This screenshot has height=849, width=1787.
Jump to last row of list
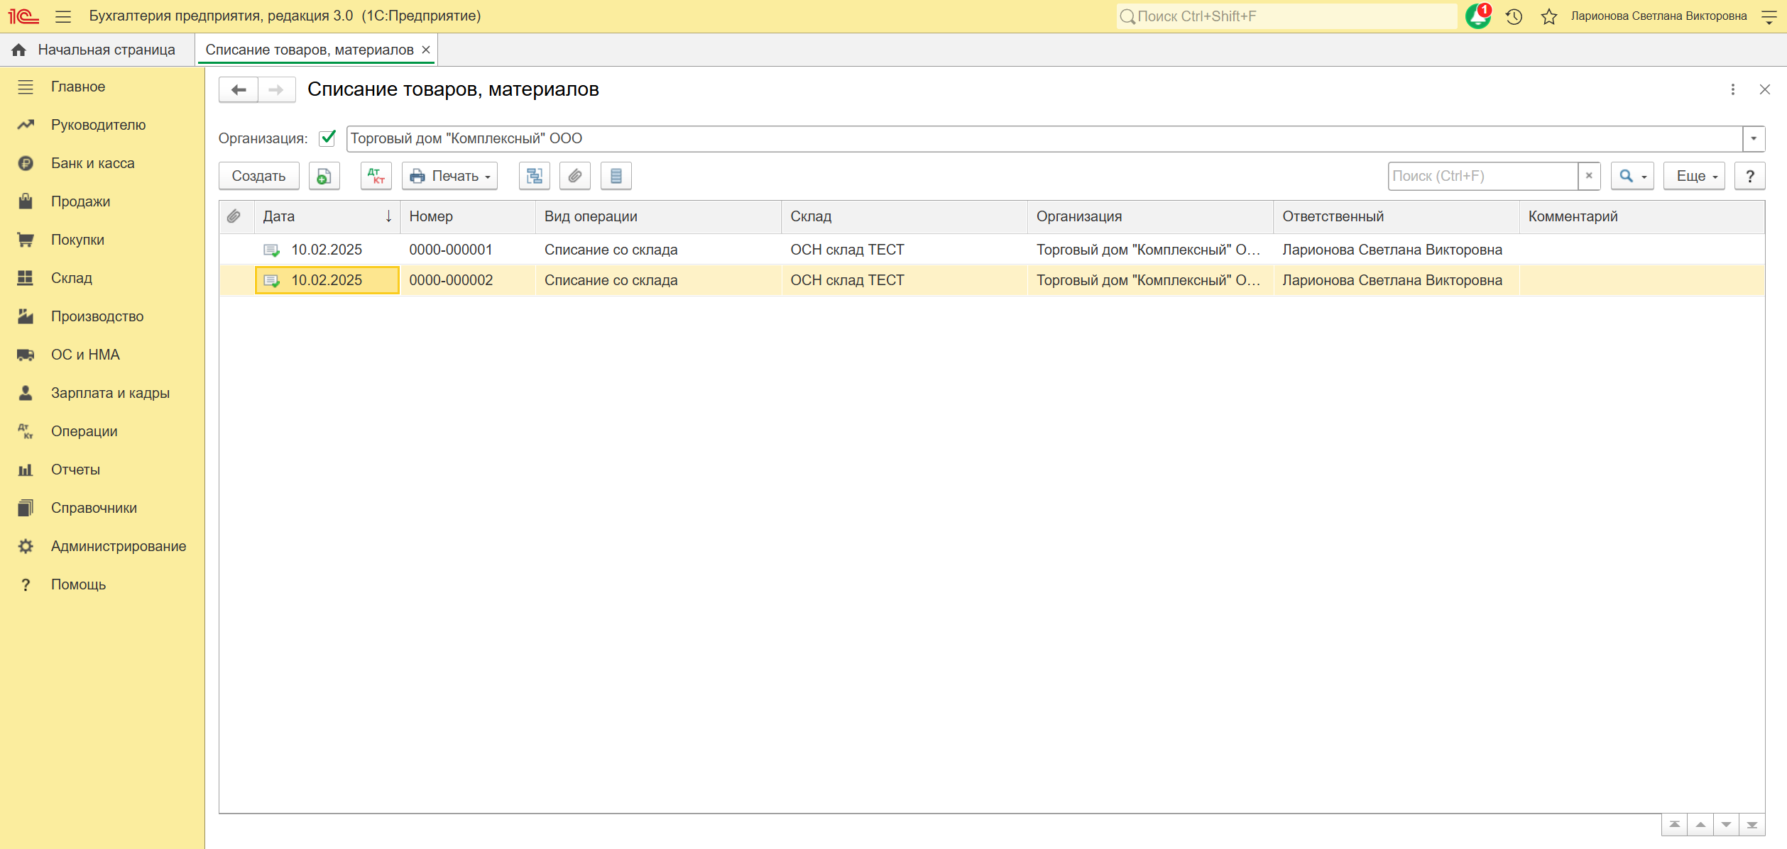[1752, 825]
